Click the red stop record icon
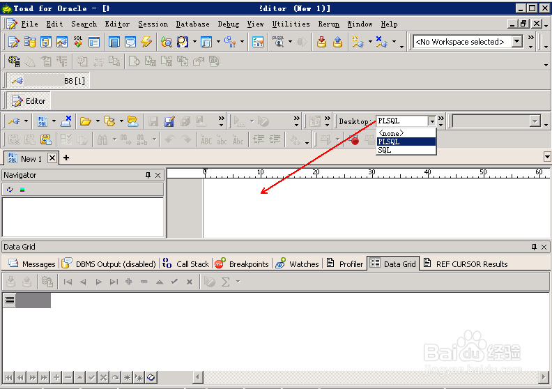This screenshot has width=552, height=389. [x=354, y=140]
